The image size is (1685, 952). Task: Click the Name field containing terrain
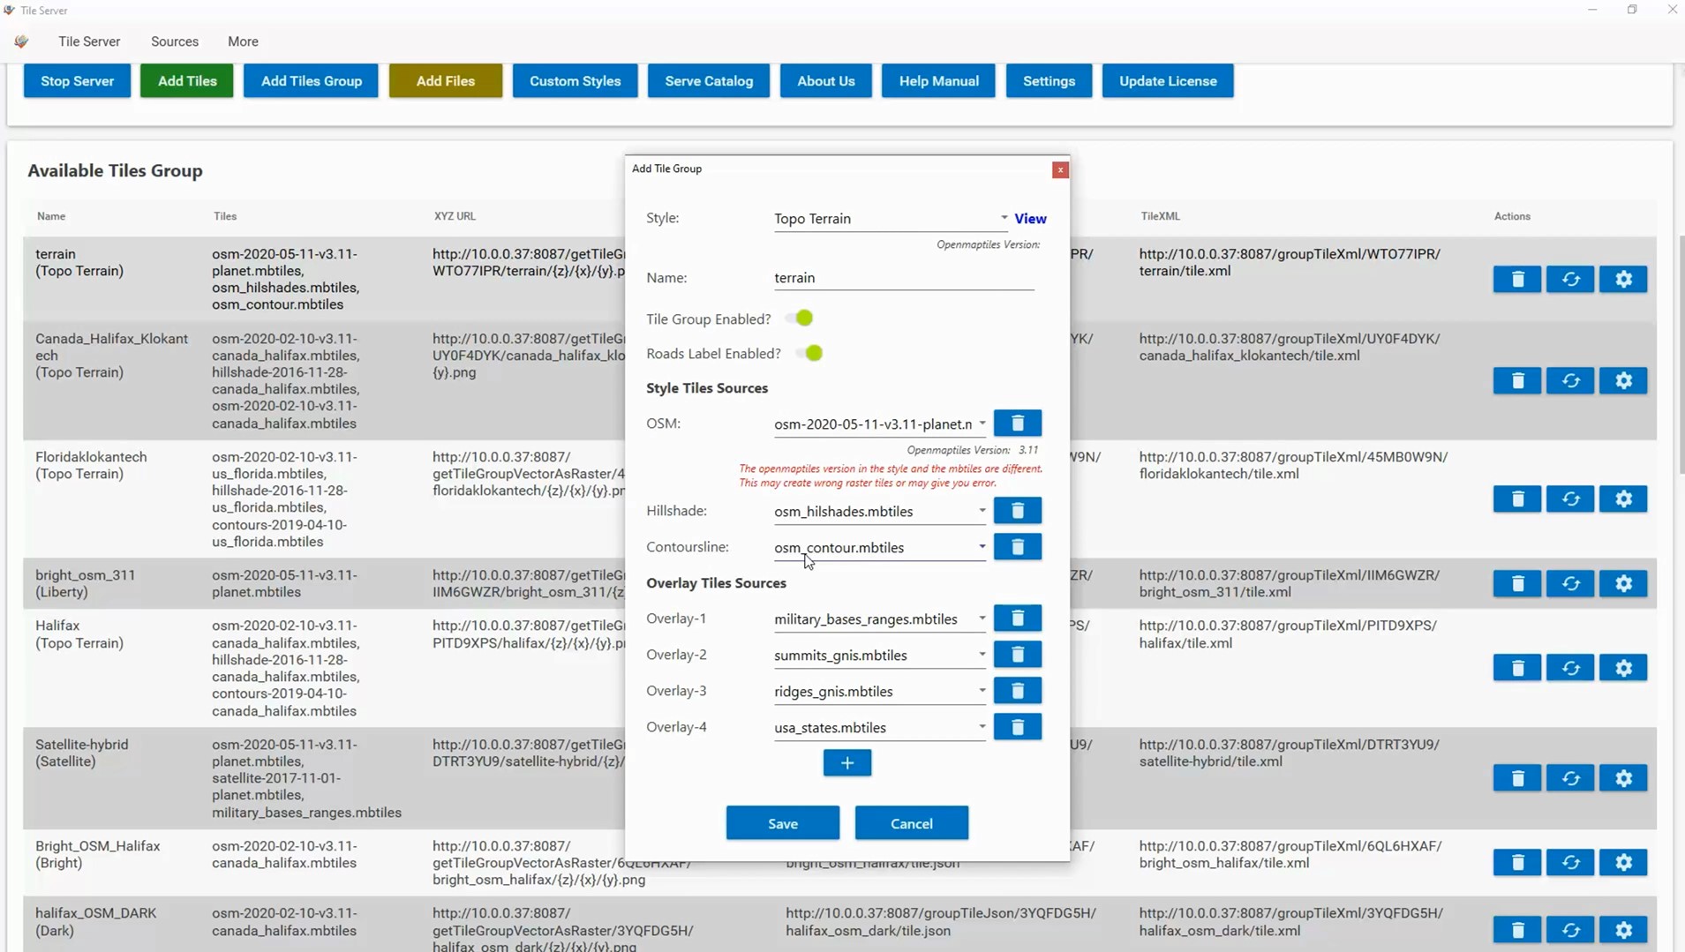(904, 278)
